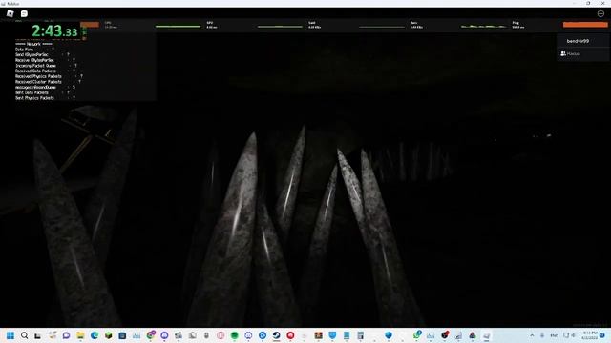Open the Roblox logo menu
The height and width of the screenshot is (343, 611).
[11, 13]
